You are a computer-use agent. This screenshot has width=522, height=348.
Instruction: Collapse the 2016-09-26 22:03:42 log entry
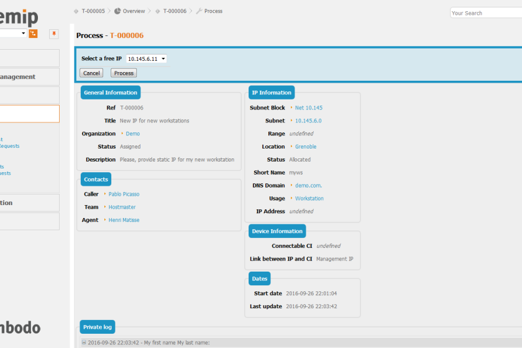point(84,342)
